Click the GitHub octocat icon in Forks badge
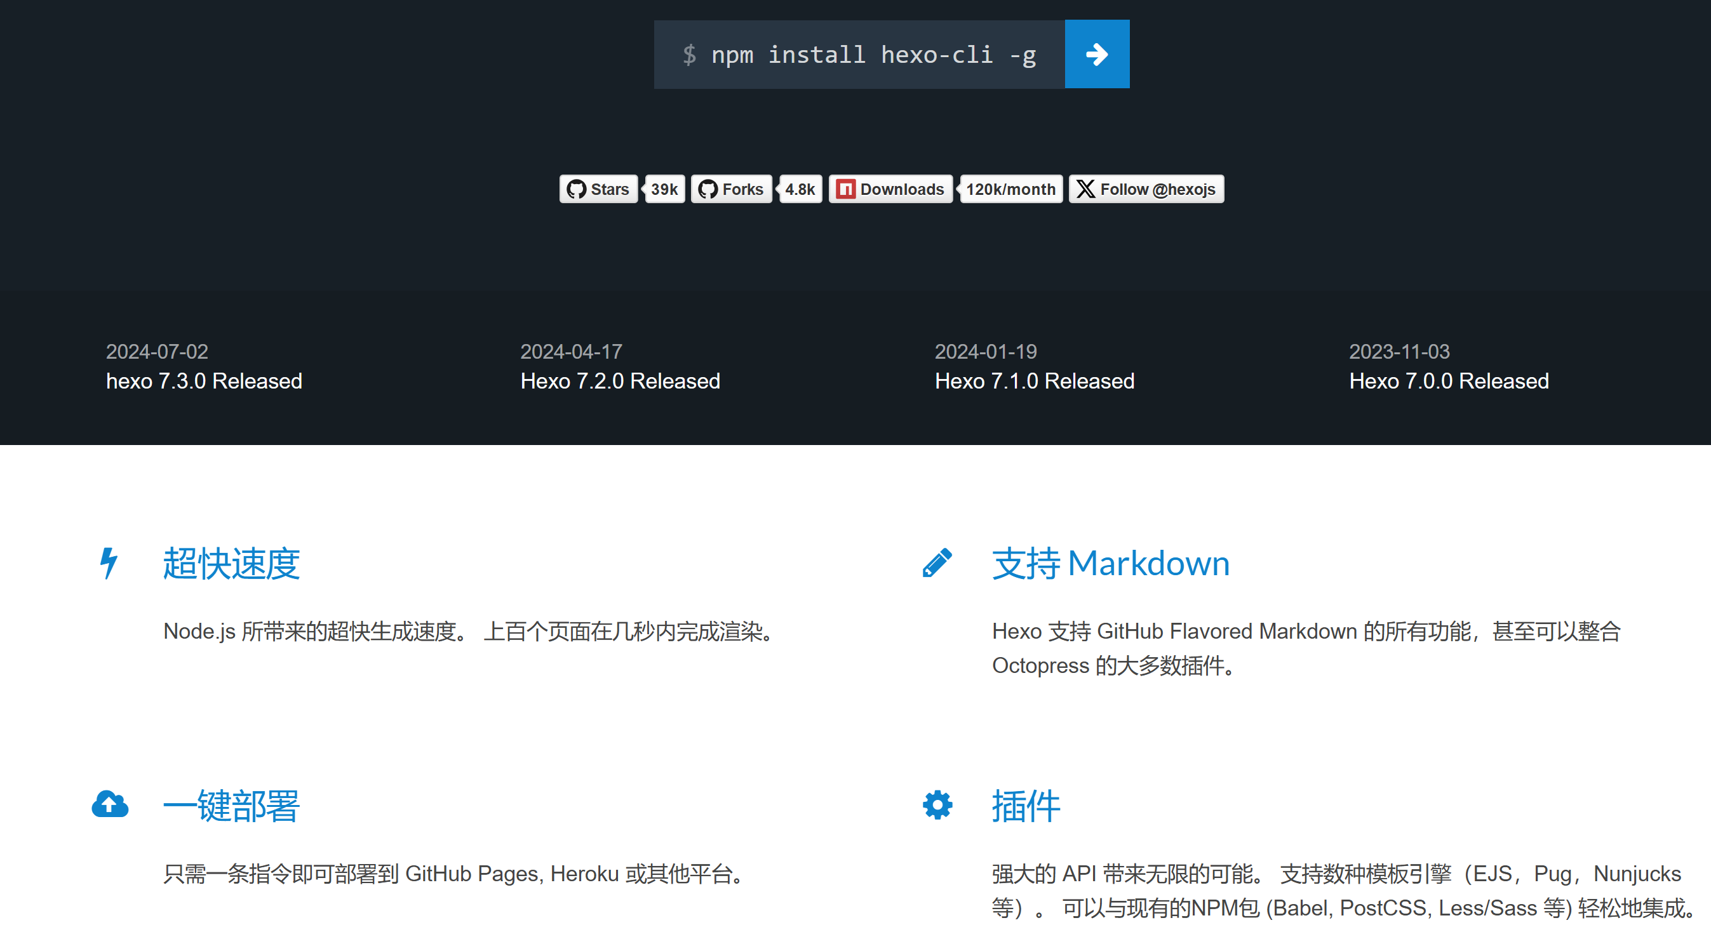The height and width of the screenshot is (925, 1711). (708, 189)
